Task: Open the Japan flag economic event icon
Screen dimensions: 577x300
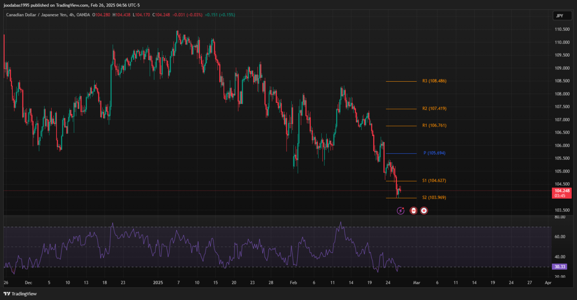Action: click(424, 211)
